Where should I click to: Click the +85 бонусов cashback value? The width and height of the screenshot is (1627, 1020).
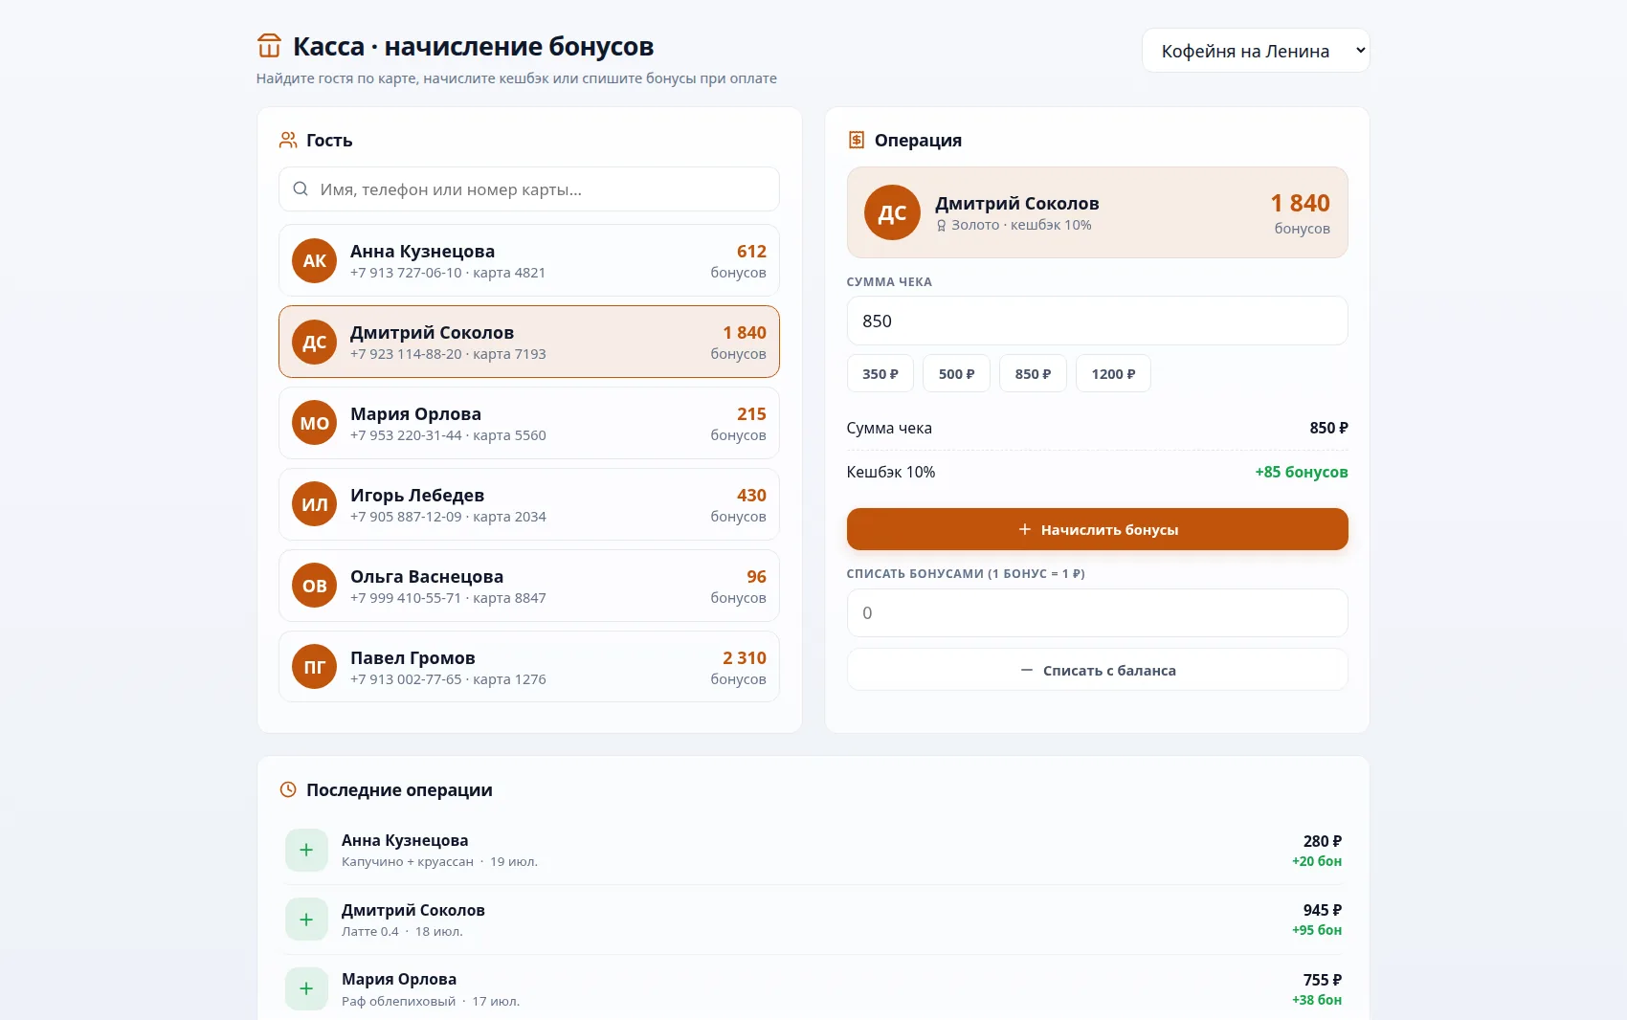(x=1301, y=472)
